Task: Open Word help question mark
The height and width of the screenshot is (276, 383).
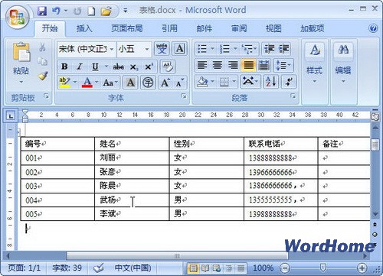Action: (x=373, y=28)
